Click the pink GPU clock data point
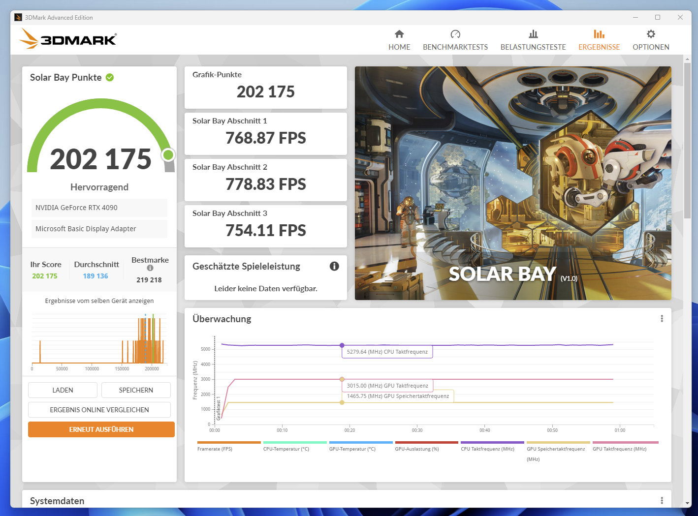 (342, 379)
